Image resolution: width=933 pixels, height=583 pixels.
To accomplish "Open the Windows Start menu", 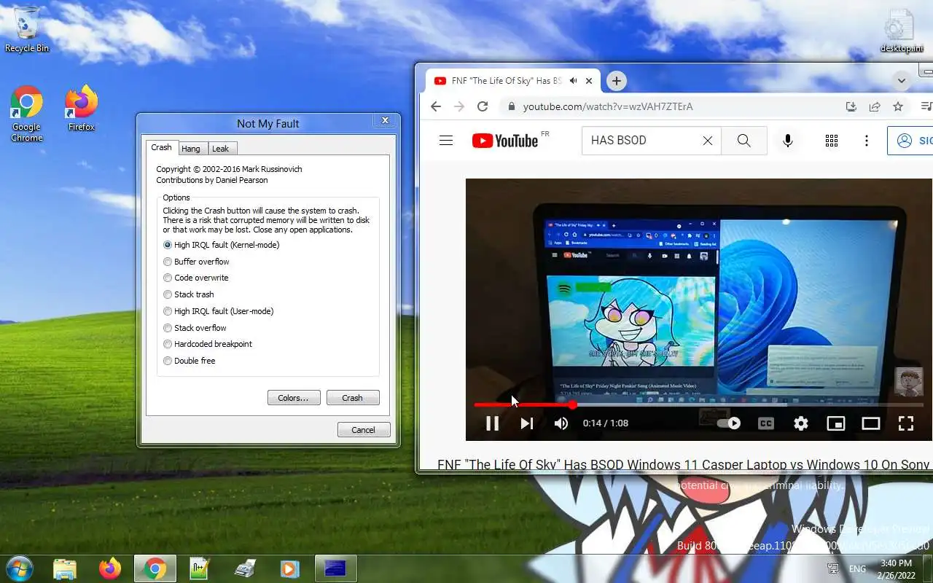I will pyautogui.click(x=19, y=568).
